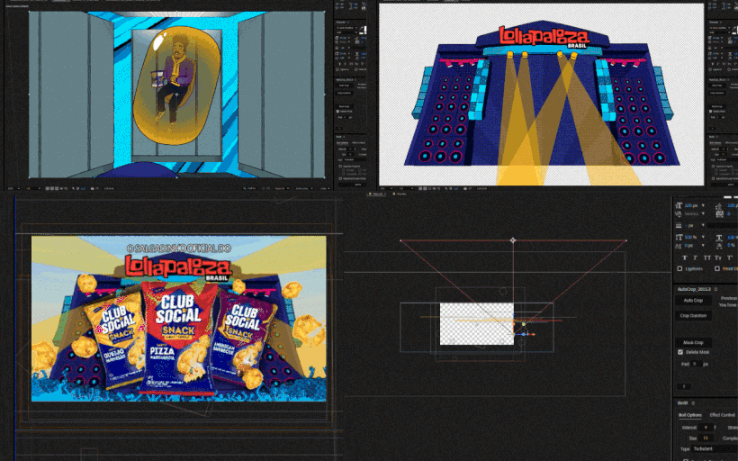Image resolution: width=738 pixels, height=461 pixels.
Task: Click snapshot camera icon under capsule character viewer
Action: [x=92, y=188]
